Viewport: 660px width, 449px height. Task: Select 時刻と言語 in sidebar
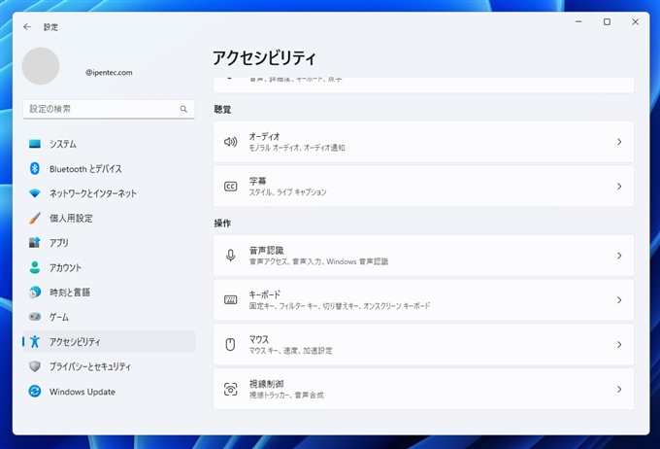(x=109, y=293)
